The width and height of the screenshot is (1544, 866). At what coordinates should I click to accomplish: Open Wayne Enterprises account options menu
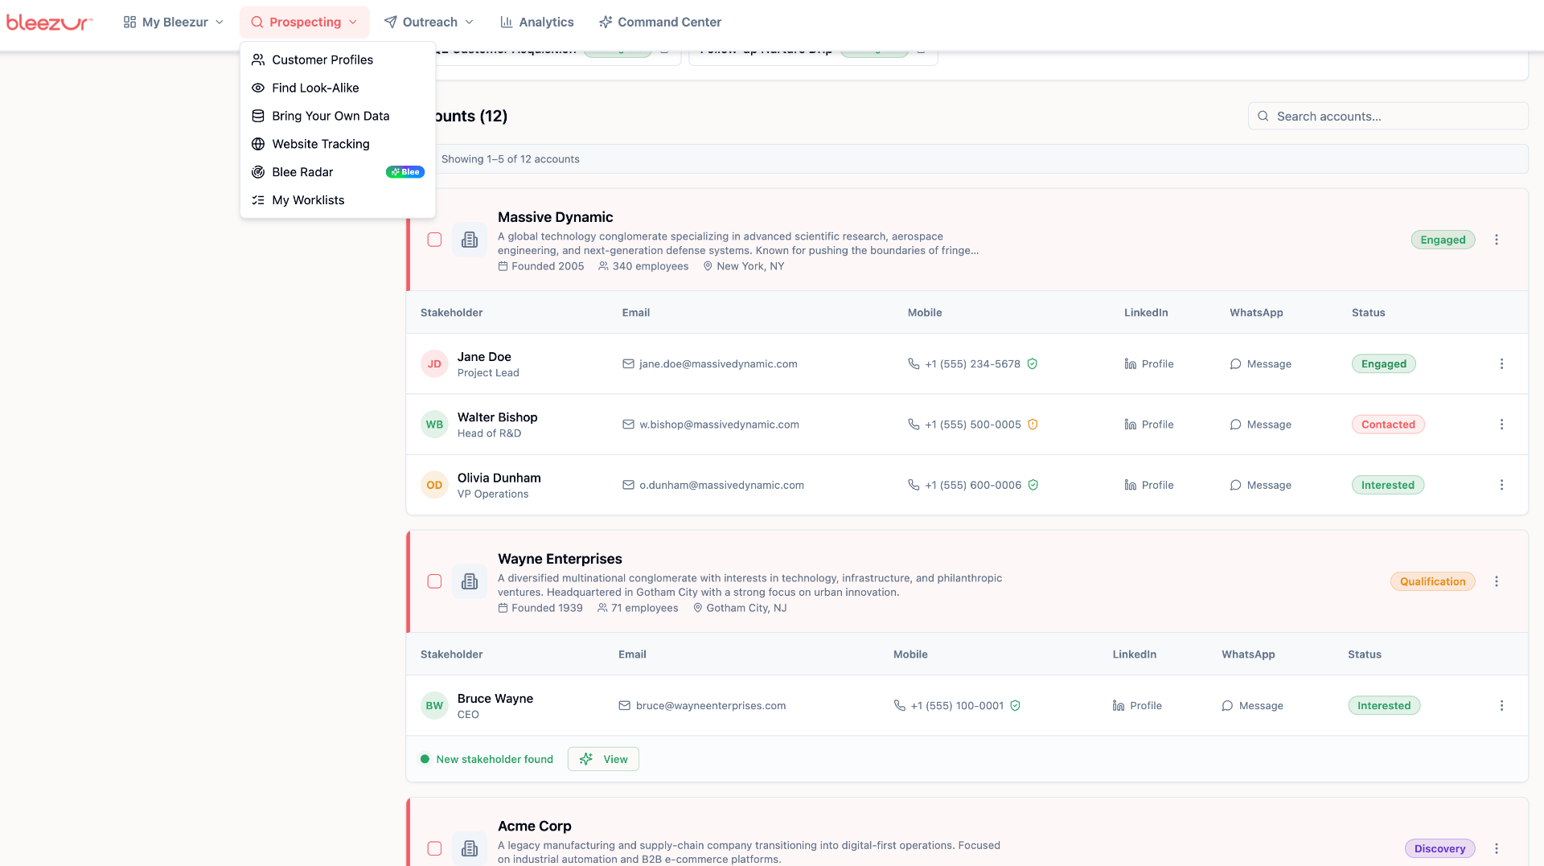(1497, 581)
